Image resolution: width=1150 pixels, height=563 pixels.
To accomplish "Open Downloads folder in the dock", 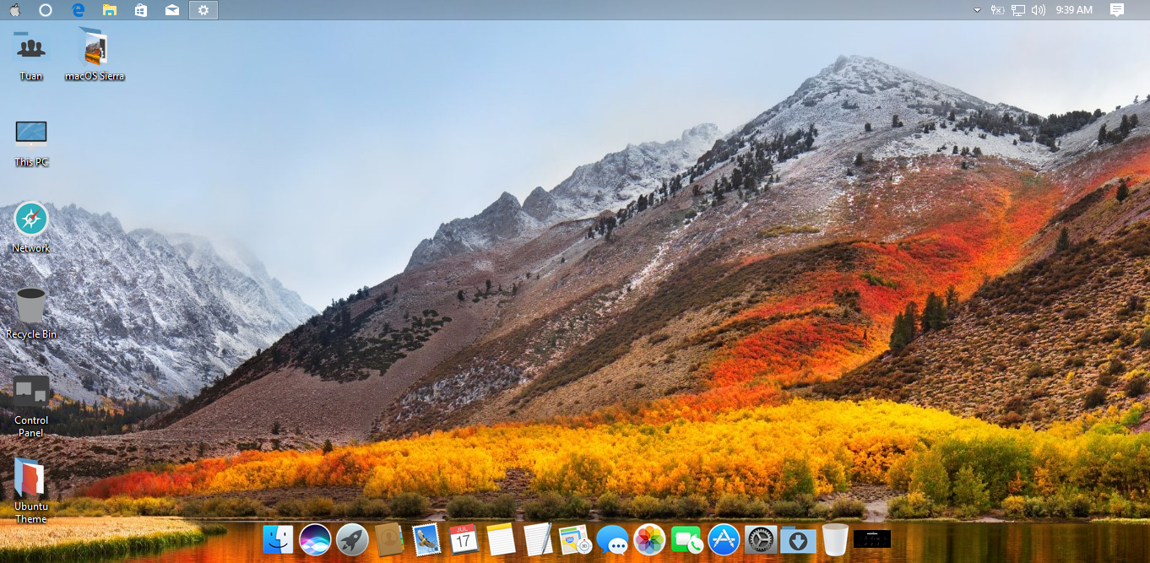I will tap(798, 539).
